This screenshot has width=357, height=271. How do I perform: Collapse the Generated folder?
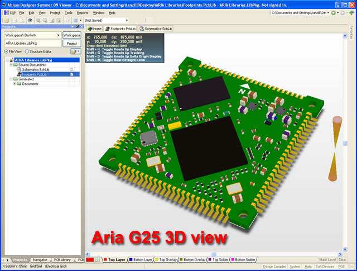[x=11, y=79]
